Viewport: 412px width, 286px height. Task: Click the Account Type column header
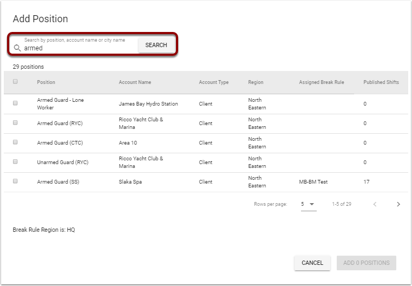[214, 82]
